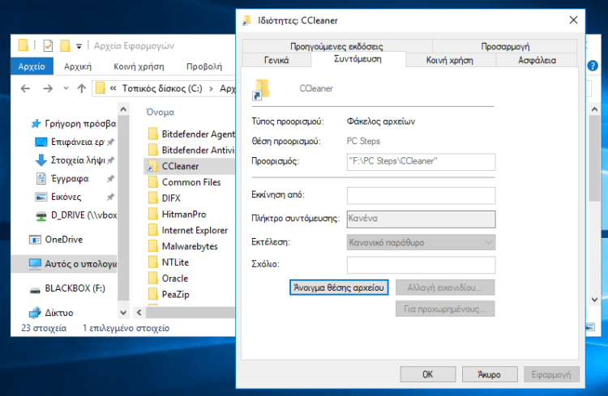Click the properties checkmark icon in title bar
The image size is (608, 396).
48,46
